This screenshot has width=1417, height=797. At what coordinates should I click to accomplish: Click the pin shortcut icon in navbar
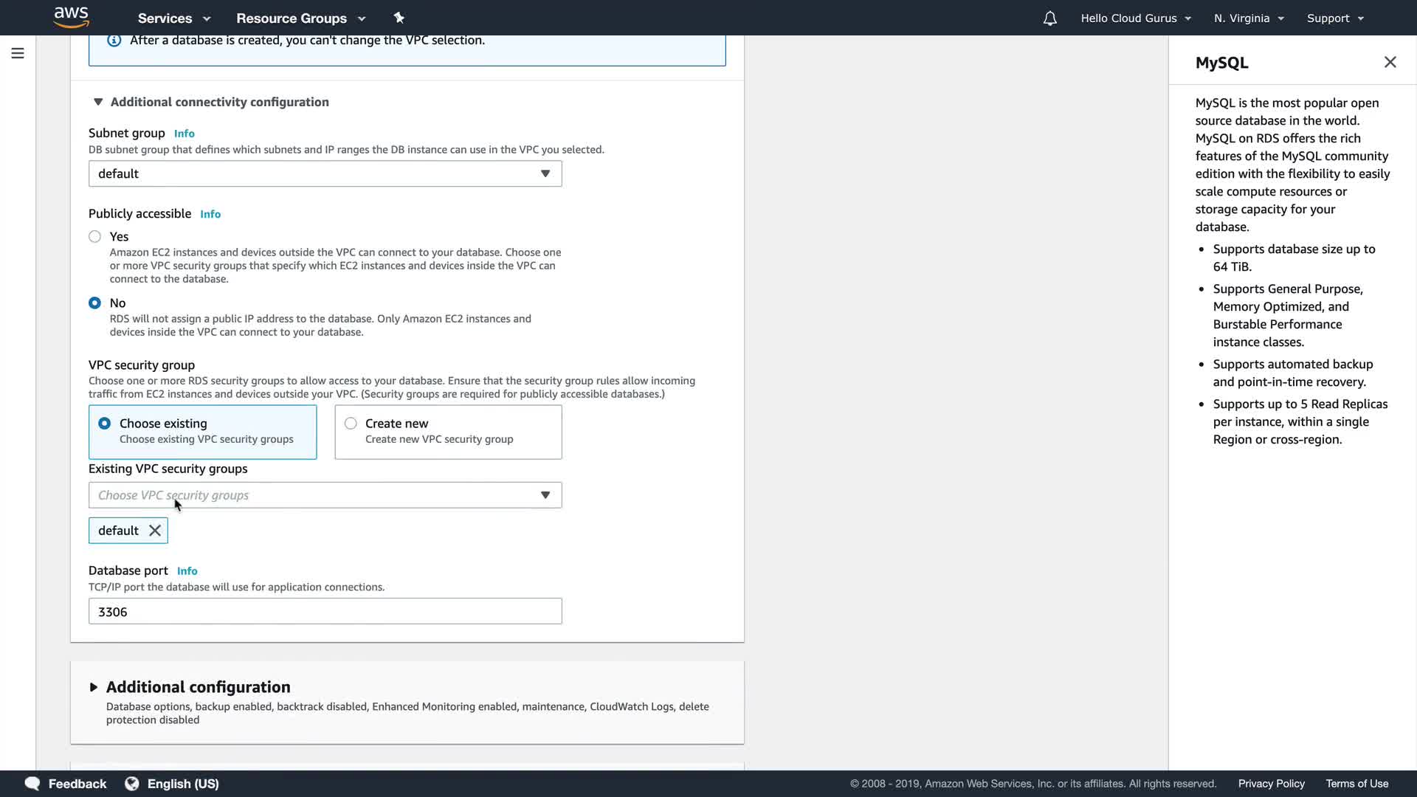click(399, 18)
